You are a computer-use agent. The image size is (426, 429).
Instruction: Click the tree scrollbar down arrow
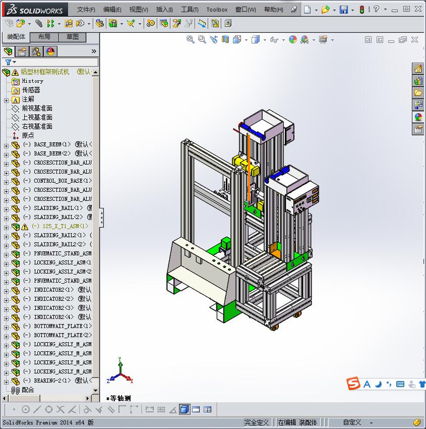click(x=95, y=391)
